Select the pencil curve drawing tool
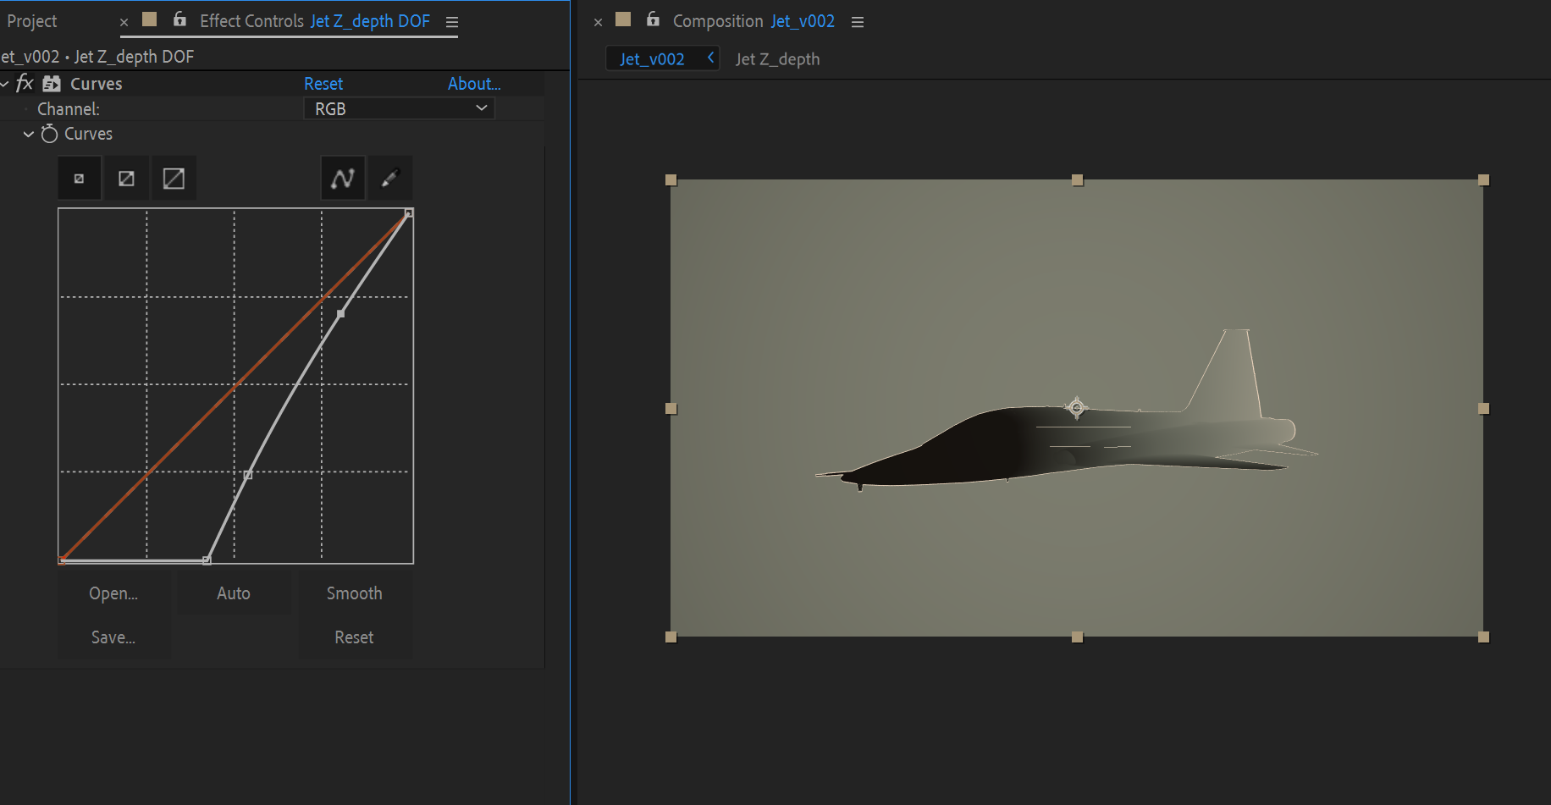The image size is (1551, 805). pyautogui.click(x=390, y=179)
